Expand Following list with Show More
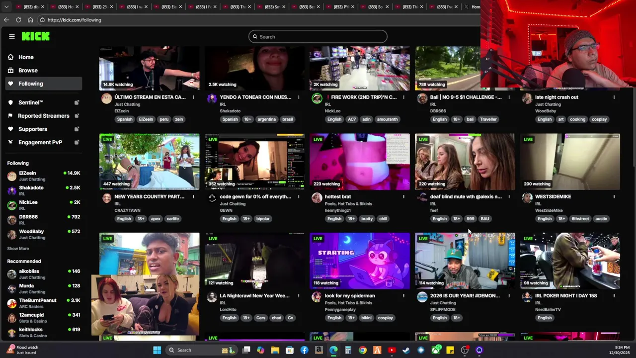This screenshot has height=358, width=636. tap(18, 249)
